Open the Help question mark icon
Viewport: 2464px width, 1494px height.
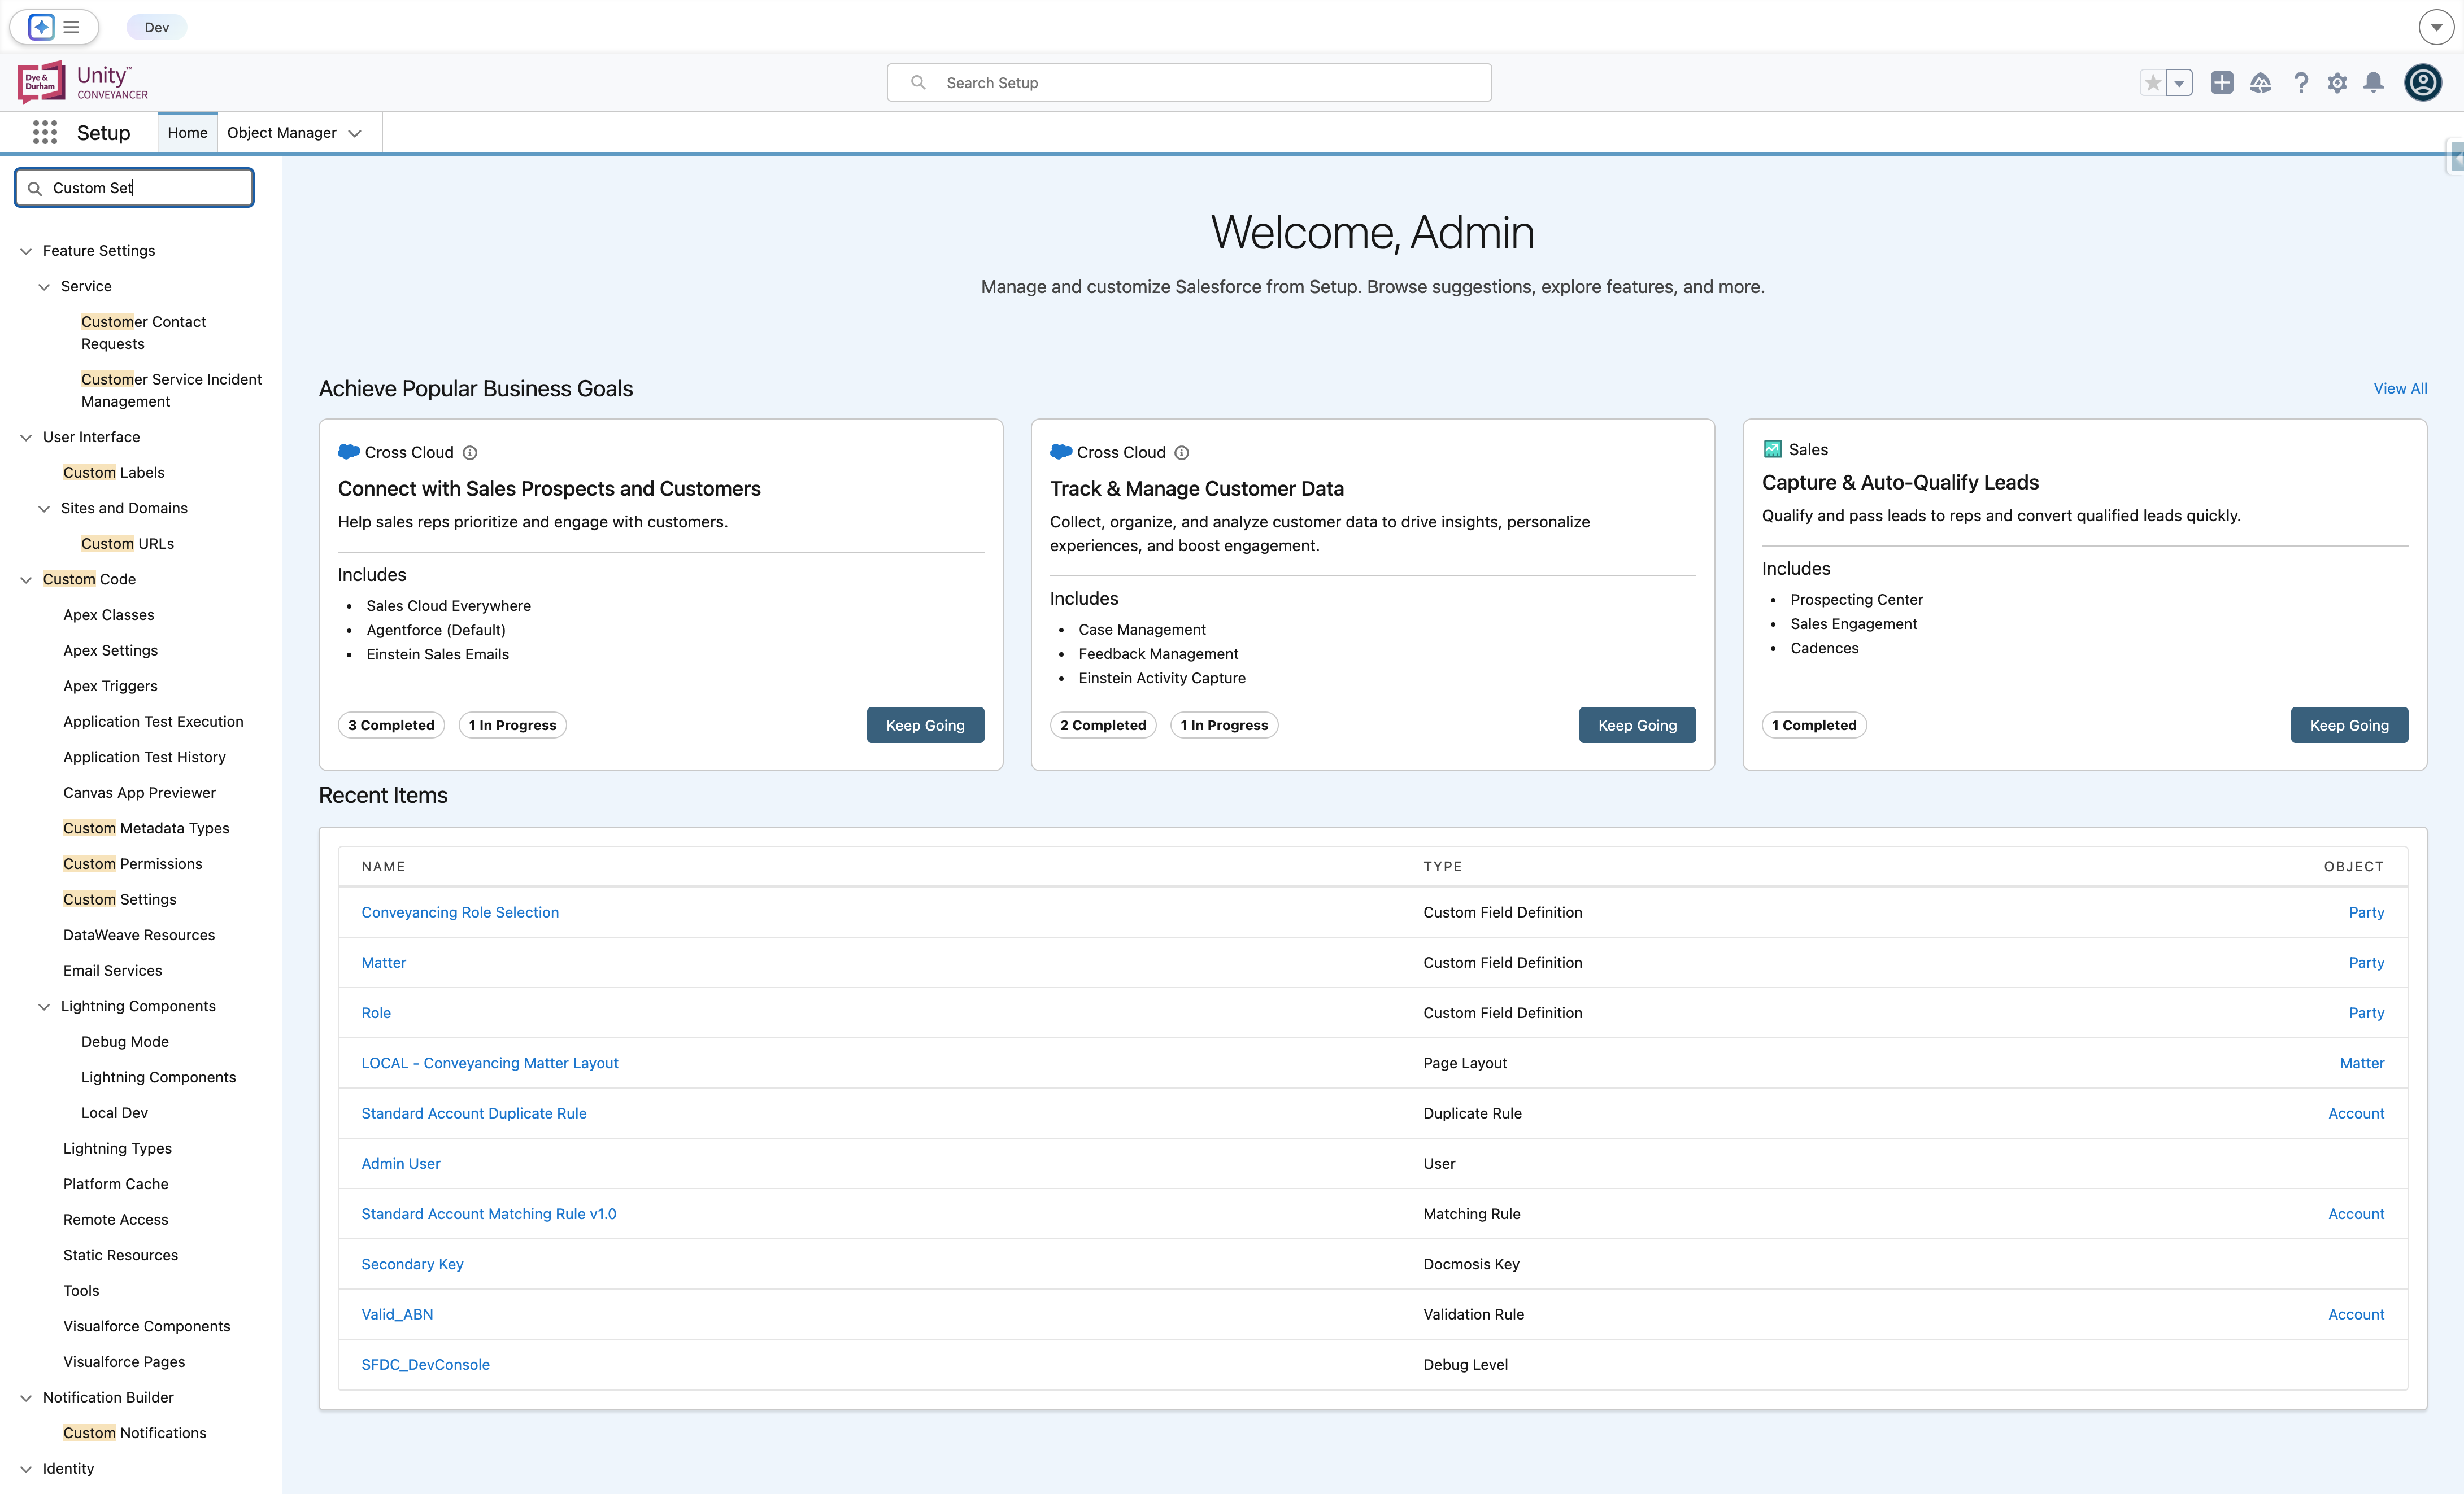(2300, 83)
